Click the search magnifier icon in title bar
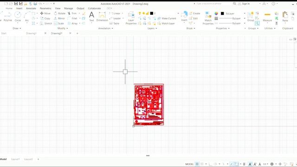The height and width of the screenshot is (167, 297). [x=234, y=4]
